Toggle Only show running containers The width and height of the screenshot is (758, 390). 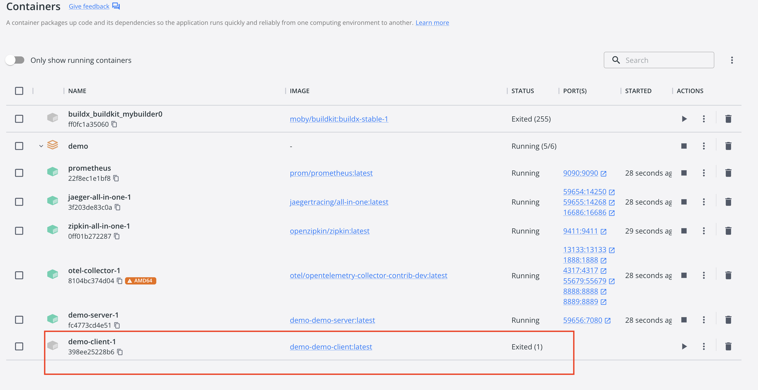(15, 60)
